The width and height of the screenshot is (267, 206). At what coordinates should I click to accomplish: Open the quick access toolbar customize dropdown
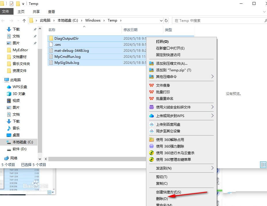pyautogui.click(x=23, y=4)
